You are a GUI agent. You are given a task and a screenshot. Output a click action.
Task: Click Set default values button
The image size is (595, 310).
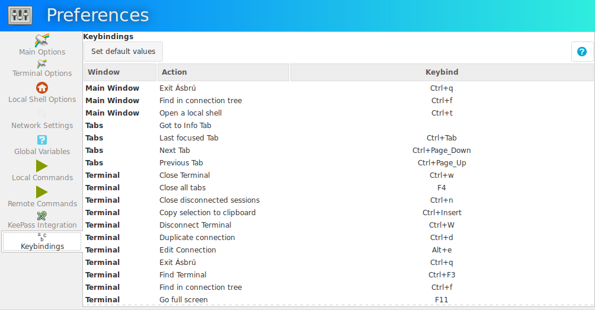coord(123,52)
